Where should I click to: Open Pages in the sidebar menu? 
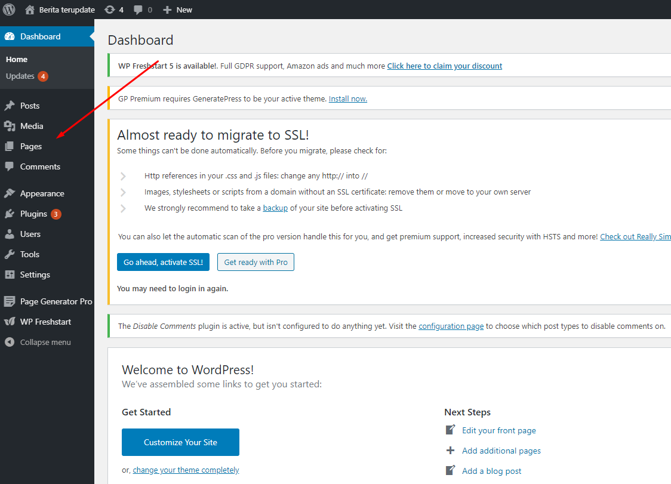click(31, 146)
